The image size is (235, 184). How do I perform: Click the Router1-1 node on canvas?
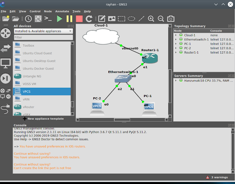(x=150, y=58)
